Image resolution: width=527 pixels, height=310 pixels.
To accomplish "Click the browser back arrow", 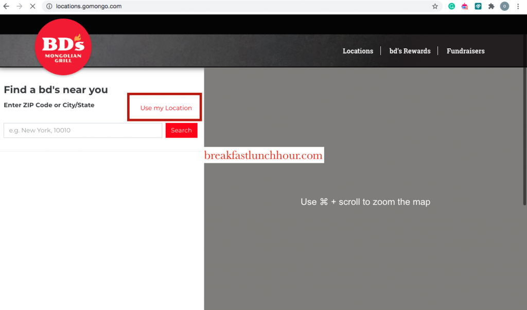I will [7, 7].
